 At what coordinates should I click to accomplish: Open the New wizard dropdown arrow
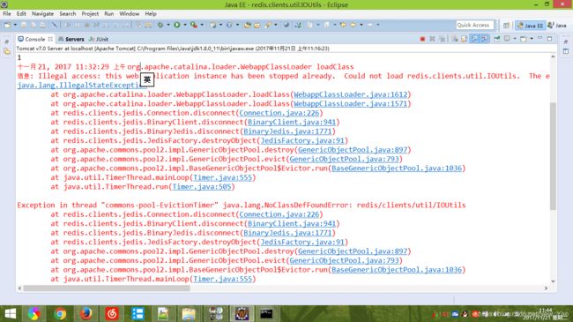(15, 25)
